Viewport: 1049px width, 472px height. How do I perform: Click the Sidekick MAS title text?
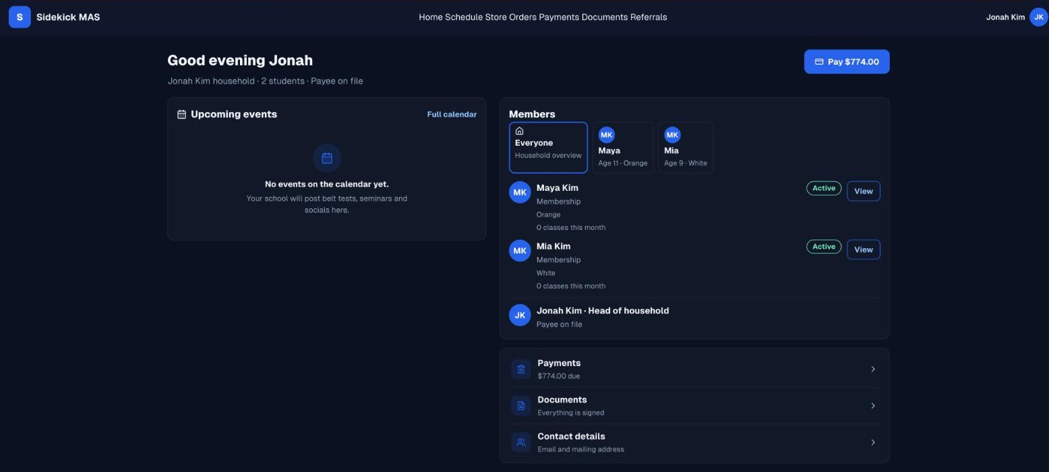(x=68, y=18)
